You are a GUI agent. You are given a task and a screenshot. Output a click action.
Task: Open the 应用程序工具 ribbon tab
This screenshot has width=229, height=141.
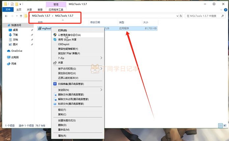56,10
